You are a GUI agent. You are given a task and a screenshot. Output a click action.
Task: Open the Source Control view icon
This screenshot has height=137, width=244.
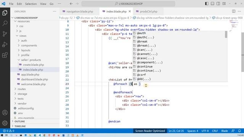coord(5,34)
